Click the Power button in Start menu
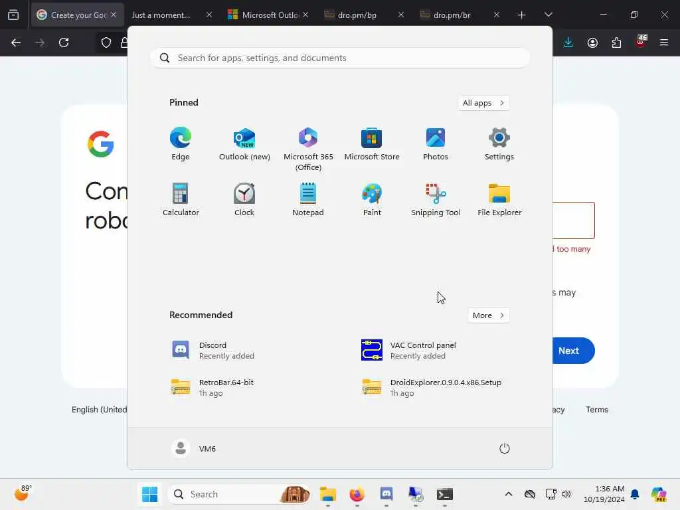Image resolution: width=680 pixels, height=510 pixels. 505,448
